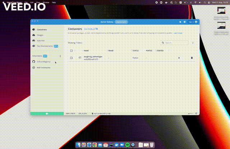Open the QuickTime Player menu
Screen dimensions: 230x149
[14, 3]
